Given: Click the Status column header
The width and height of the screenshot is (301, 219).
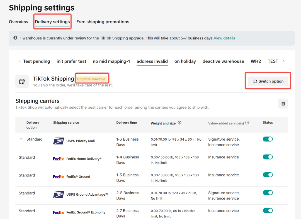Looking at the screenshot, I should [268, 123].
